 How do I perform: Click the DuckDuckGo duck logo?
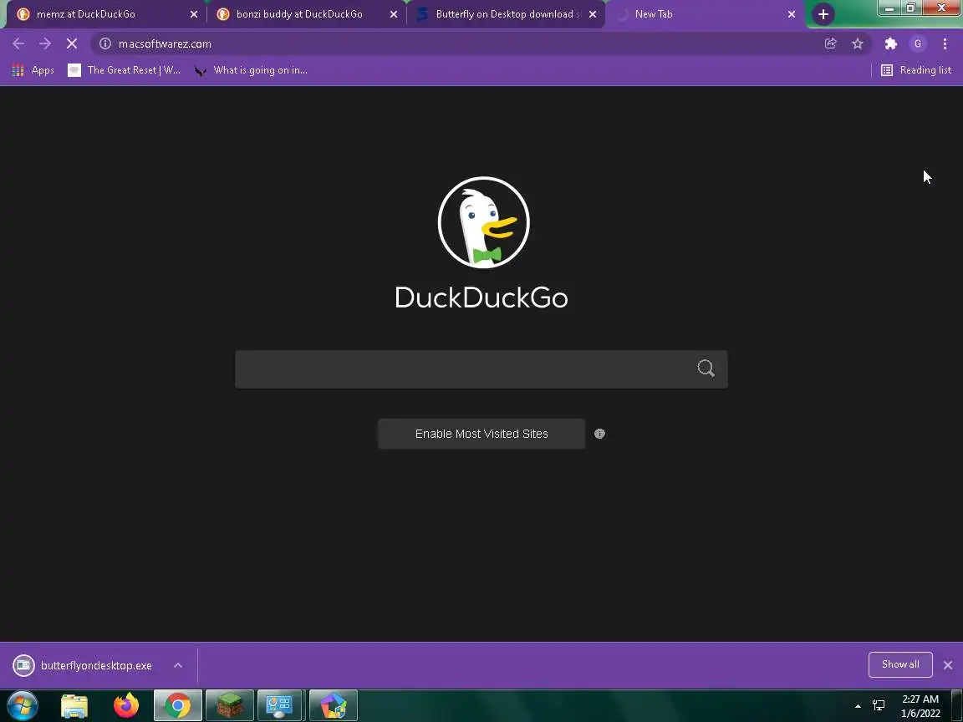coord(483,222)
